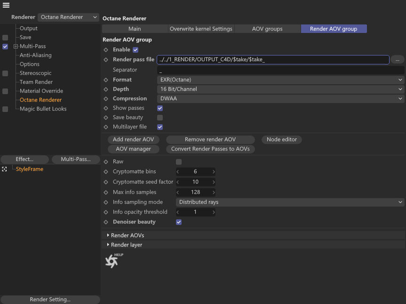Viewport: 406px width, 304px height.
Task: Disable the Multilayer file checkbox
Action: coord(160,127)
